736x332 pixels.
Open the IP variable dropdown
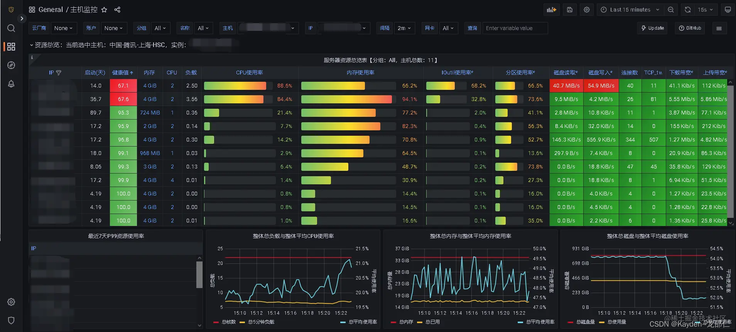(x=343, y=28)
